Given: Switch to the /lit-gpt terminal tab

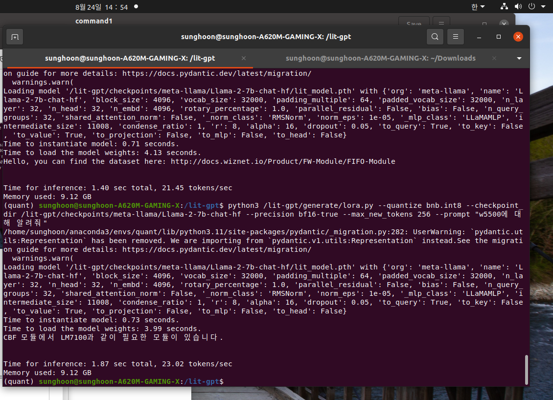Looking at the screenshot, I should [130, 58].
